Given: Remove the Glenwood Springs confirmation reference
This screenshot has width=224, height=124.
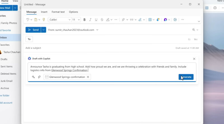Looking at the screenshot, I should (88, 77).
